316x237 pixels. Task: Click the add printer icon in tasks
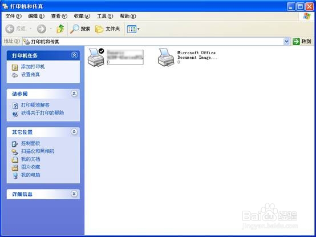15,67
